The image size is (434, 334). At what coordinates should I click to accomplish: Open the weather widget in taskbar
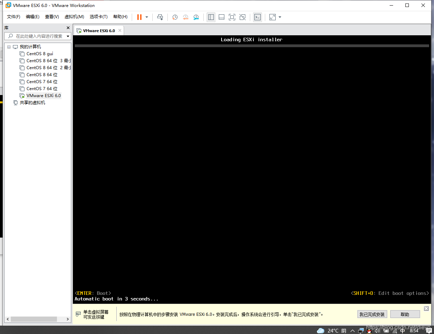point(331,331)
